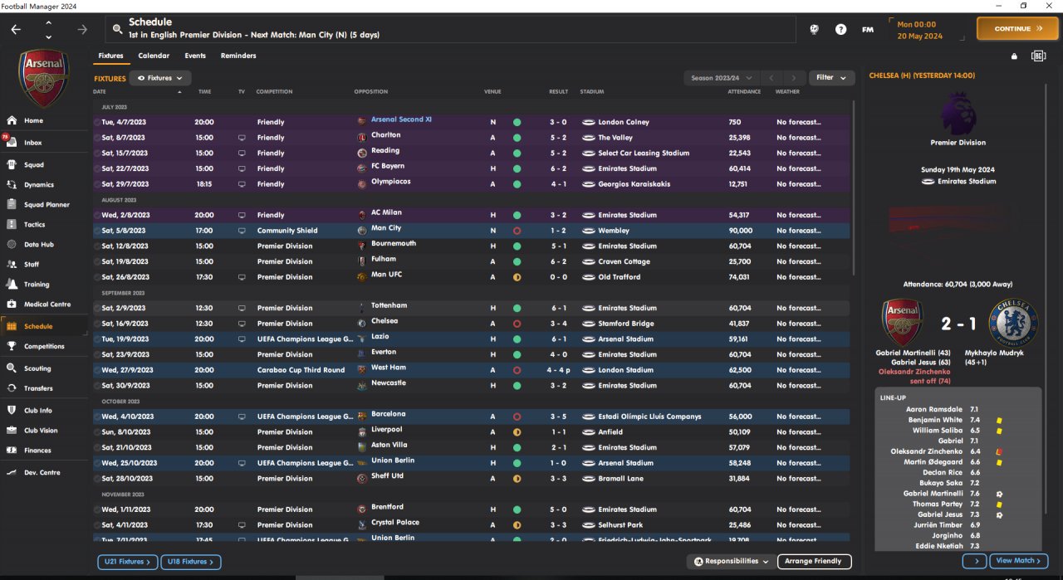The height and width of the screenshot is (580, 1063).
Task: Click the FM menu logo
Action: (x=867, y=29)
